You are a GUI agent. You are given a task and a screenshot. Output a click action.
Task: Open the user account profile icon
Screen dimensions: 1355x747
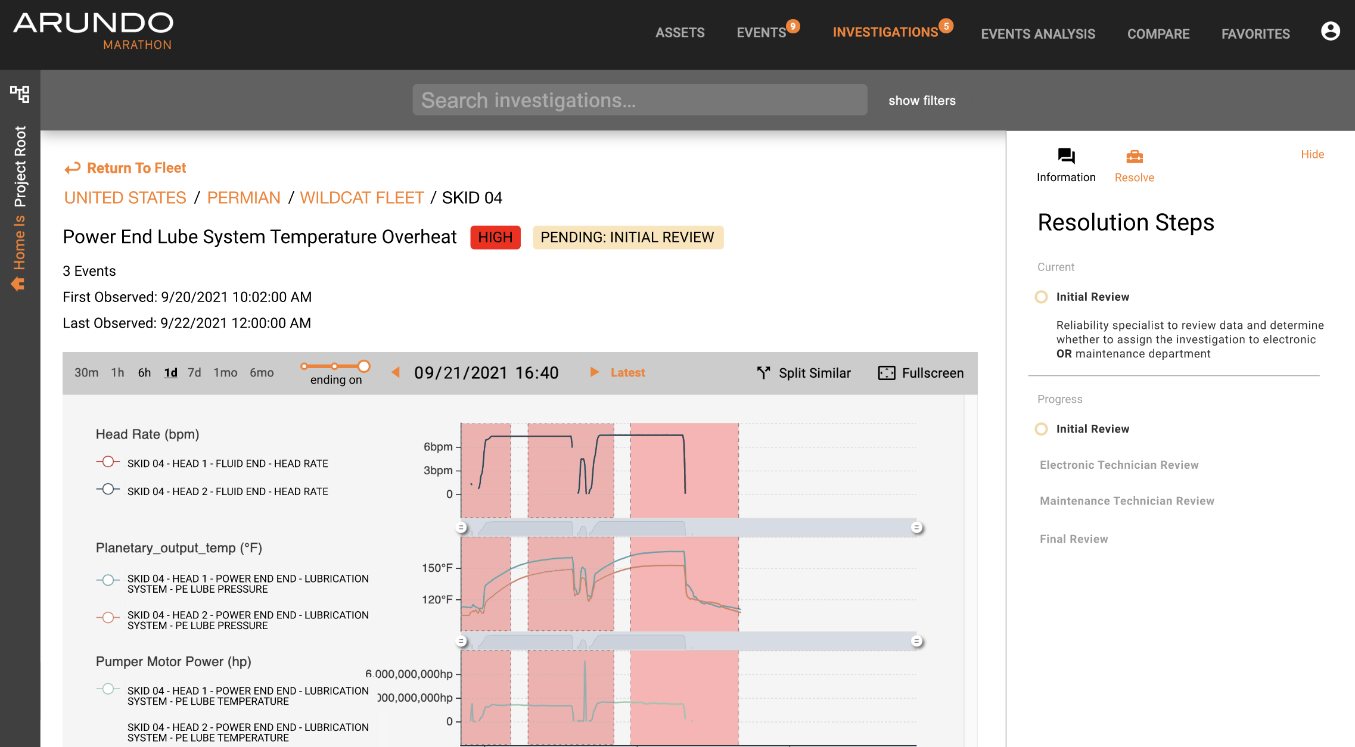[1330, 31]
